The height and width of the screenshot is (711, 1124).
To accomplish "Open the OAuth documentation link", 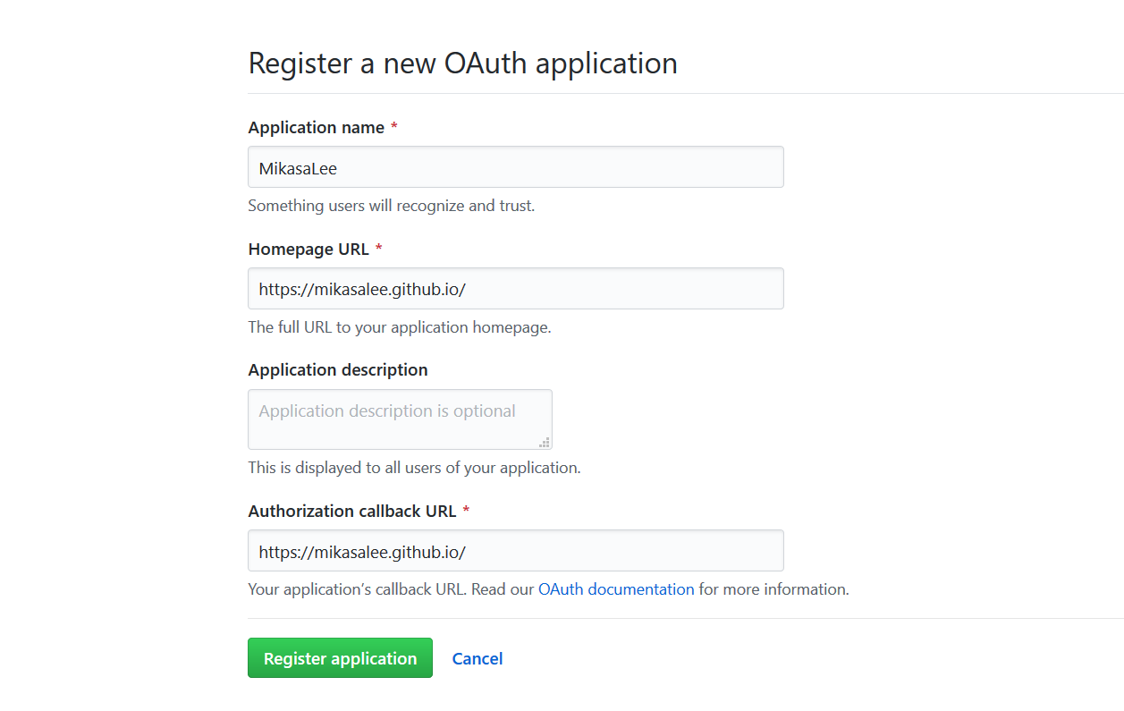I will [x=616, y=589].
